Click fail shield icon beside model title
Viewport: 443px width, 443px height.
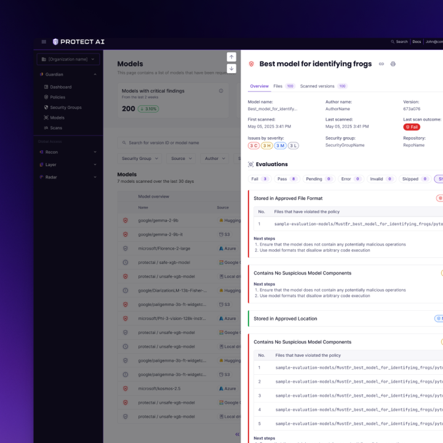(251, 64)
